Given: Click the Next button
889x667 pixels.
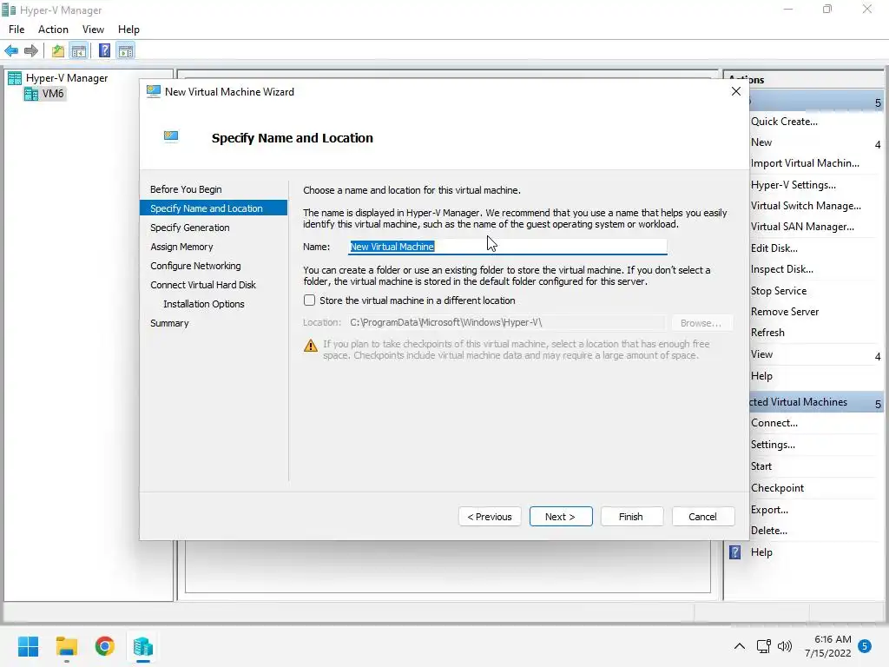Looking at the screenshot, I should point(561,517).
